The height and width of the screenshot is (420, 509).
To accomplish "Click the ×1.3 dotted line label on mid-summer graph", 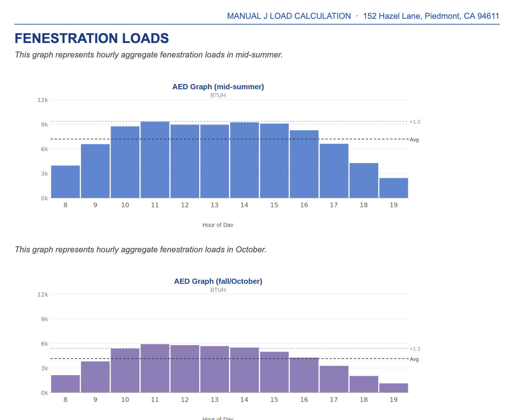I will 415,122.
